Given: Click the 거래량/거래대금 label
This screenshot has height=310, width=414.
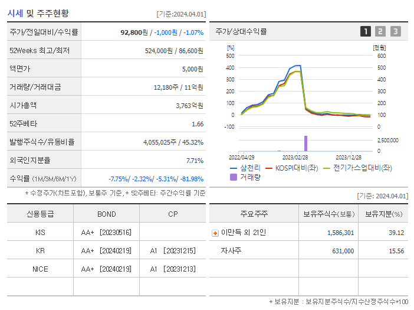Looking at the screenshot, I should point(35,87).
